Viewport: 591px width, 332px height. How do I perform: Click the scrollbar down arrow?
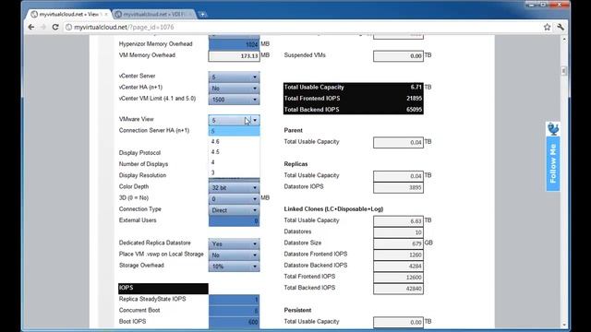coord(564,325)
